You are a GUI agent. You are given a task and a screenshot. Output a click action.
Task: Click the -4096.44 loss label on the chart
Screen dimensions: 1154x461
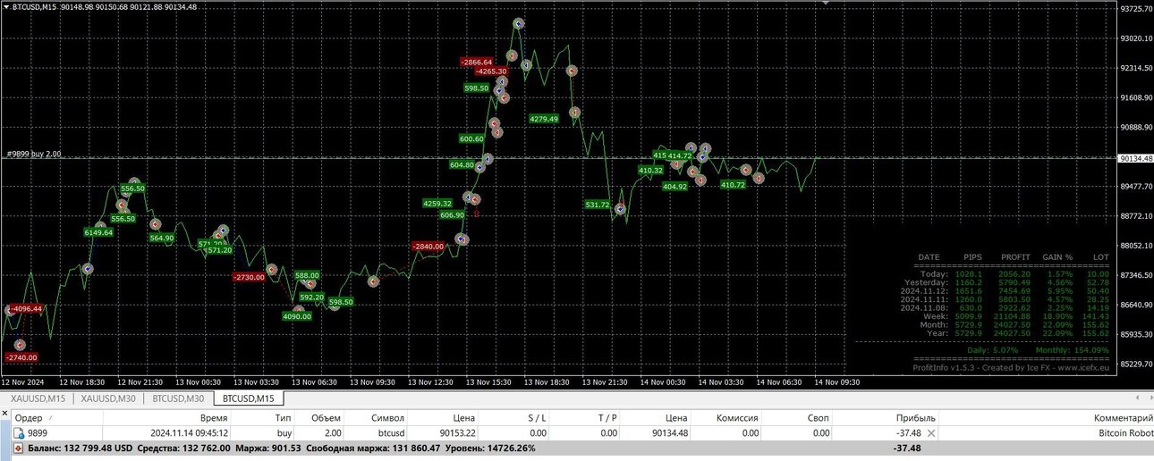(x=25, y=308)
